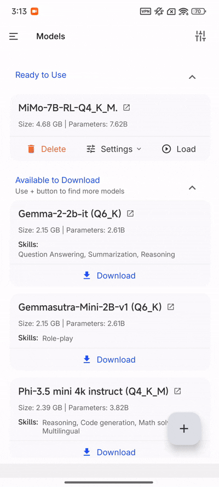The image size is (219, 487).
Task: Download the Gemmasutra-Mini-2B-v1 model
Action: coord(109,359)
